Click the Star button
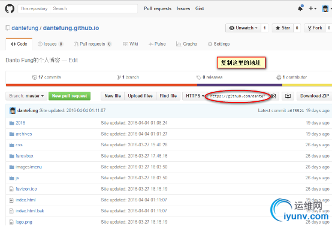Image resolution: width=332 pixels, height=226 pixels. point(283,28)
